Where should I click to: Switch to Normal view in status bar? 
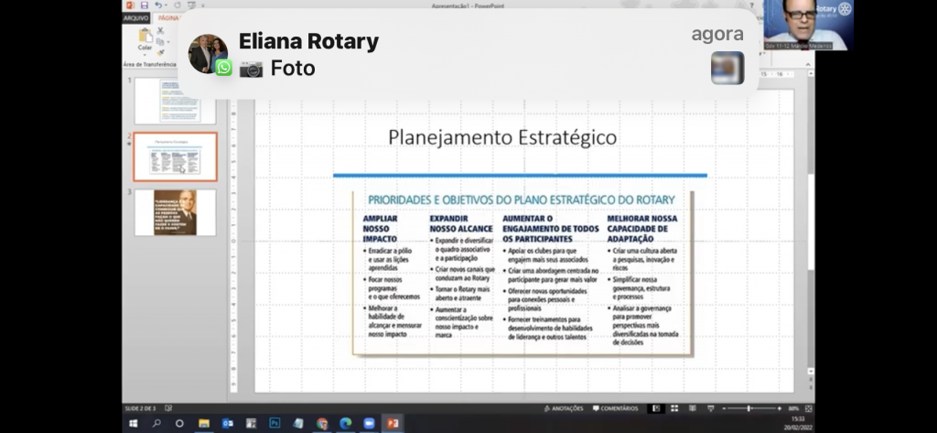(656, 408)
